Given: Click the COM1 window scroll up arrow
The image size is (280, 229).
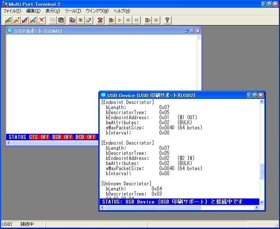Looking at the screenshot, I should pos(198,37).
